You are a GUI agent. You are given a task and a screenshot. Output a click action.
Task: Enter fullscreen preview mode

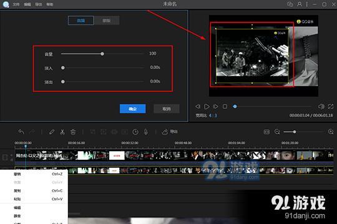pyautogui.click(x=331, y=106)
